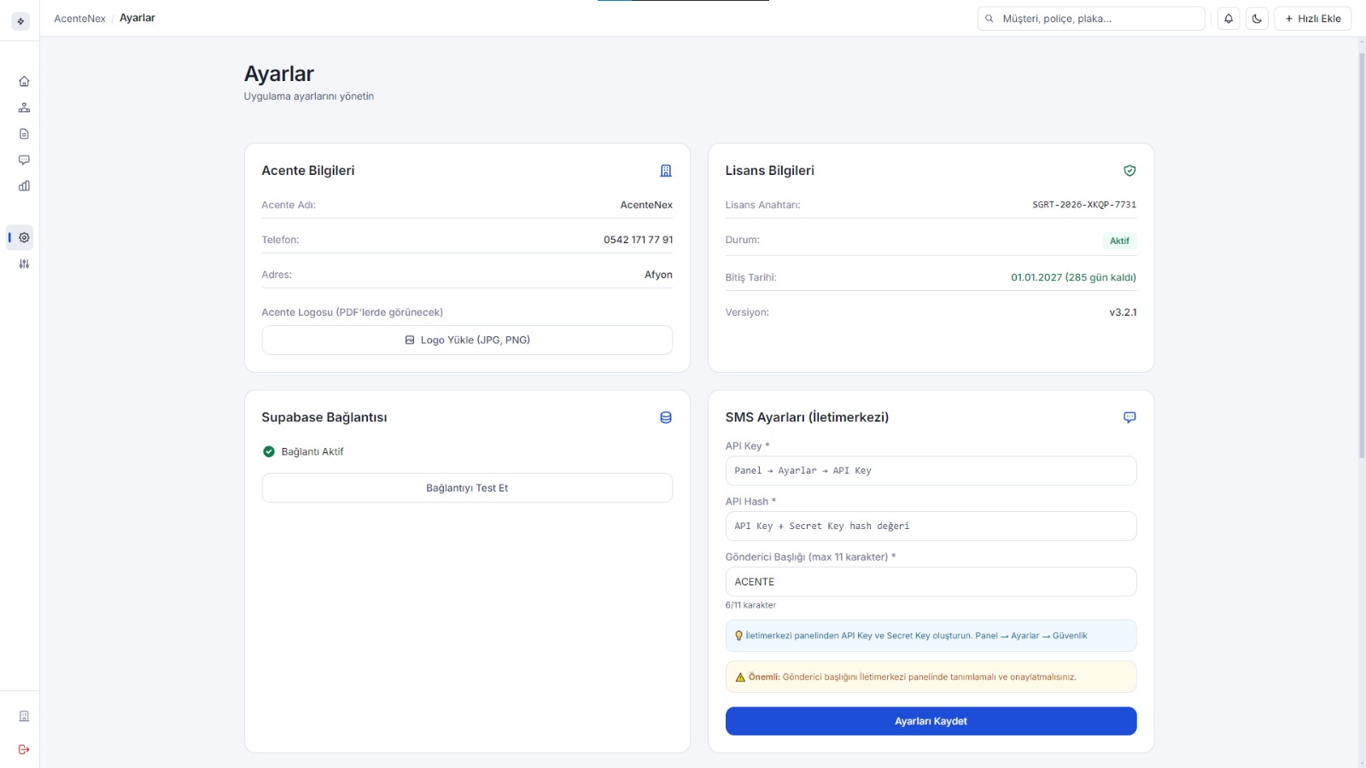Toggle dark mode with the moon icon
1366x768 pixels.
1257,19
